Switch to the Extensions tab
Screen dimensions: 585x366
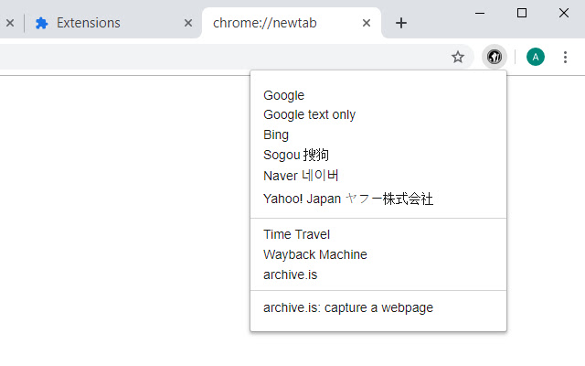pyautogui.click(x=101, y=23)
